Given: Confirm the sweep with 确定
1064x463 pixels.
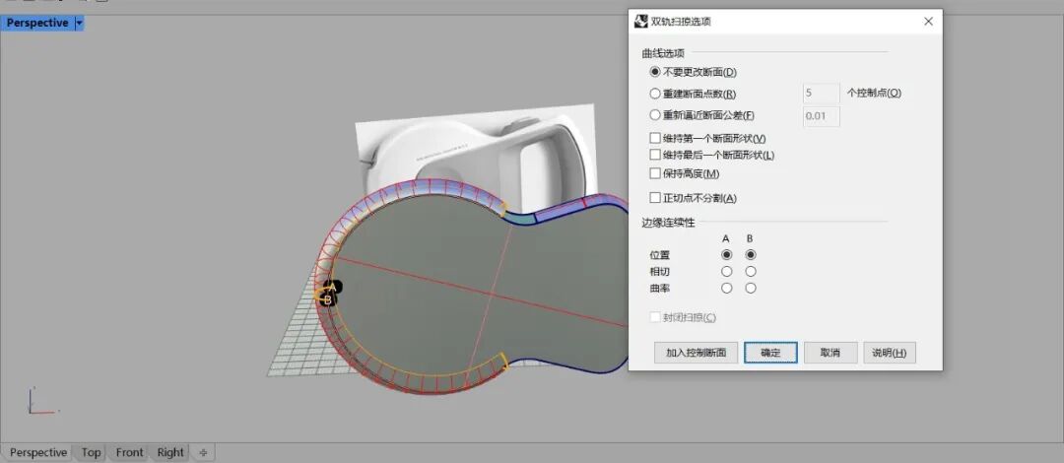Looking at the screenshot, I should pyautogui.click(x=770, y=353).
